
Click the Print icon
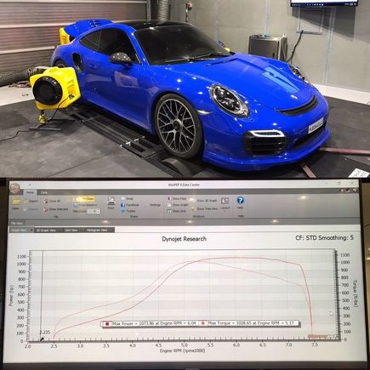[111, 201]
